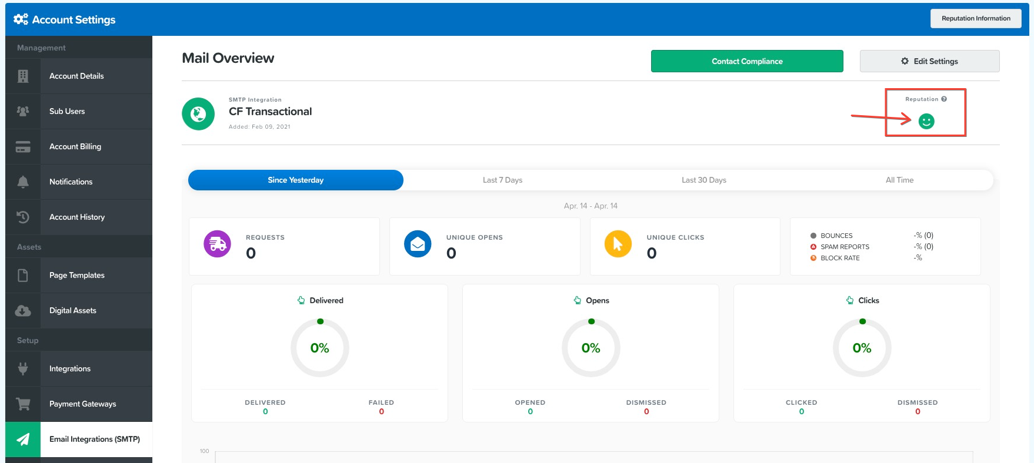Viewport: 1034px width, 463px height.
Task: Click the REQUESTS count value
Action: (251, 253)
